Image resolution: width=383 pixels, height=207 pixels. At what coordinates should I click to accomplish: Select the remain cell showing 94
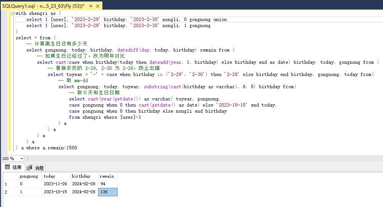tap(108, 184)
